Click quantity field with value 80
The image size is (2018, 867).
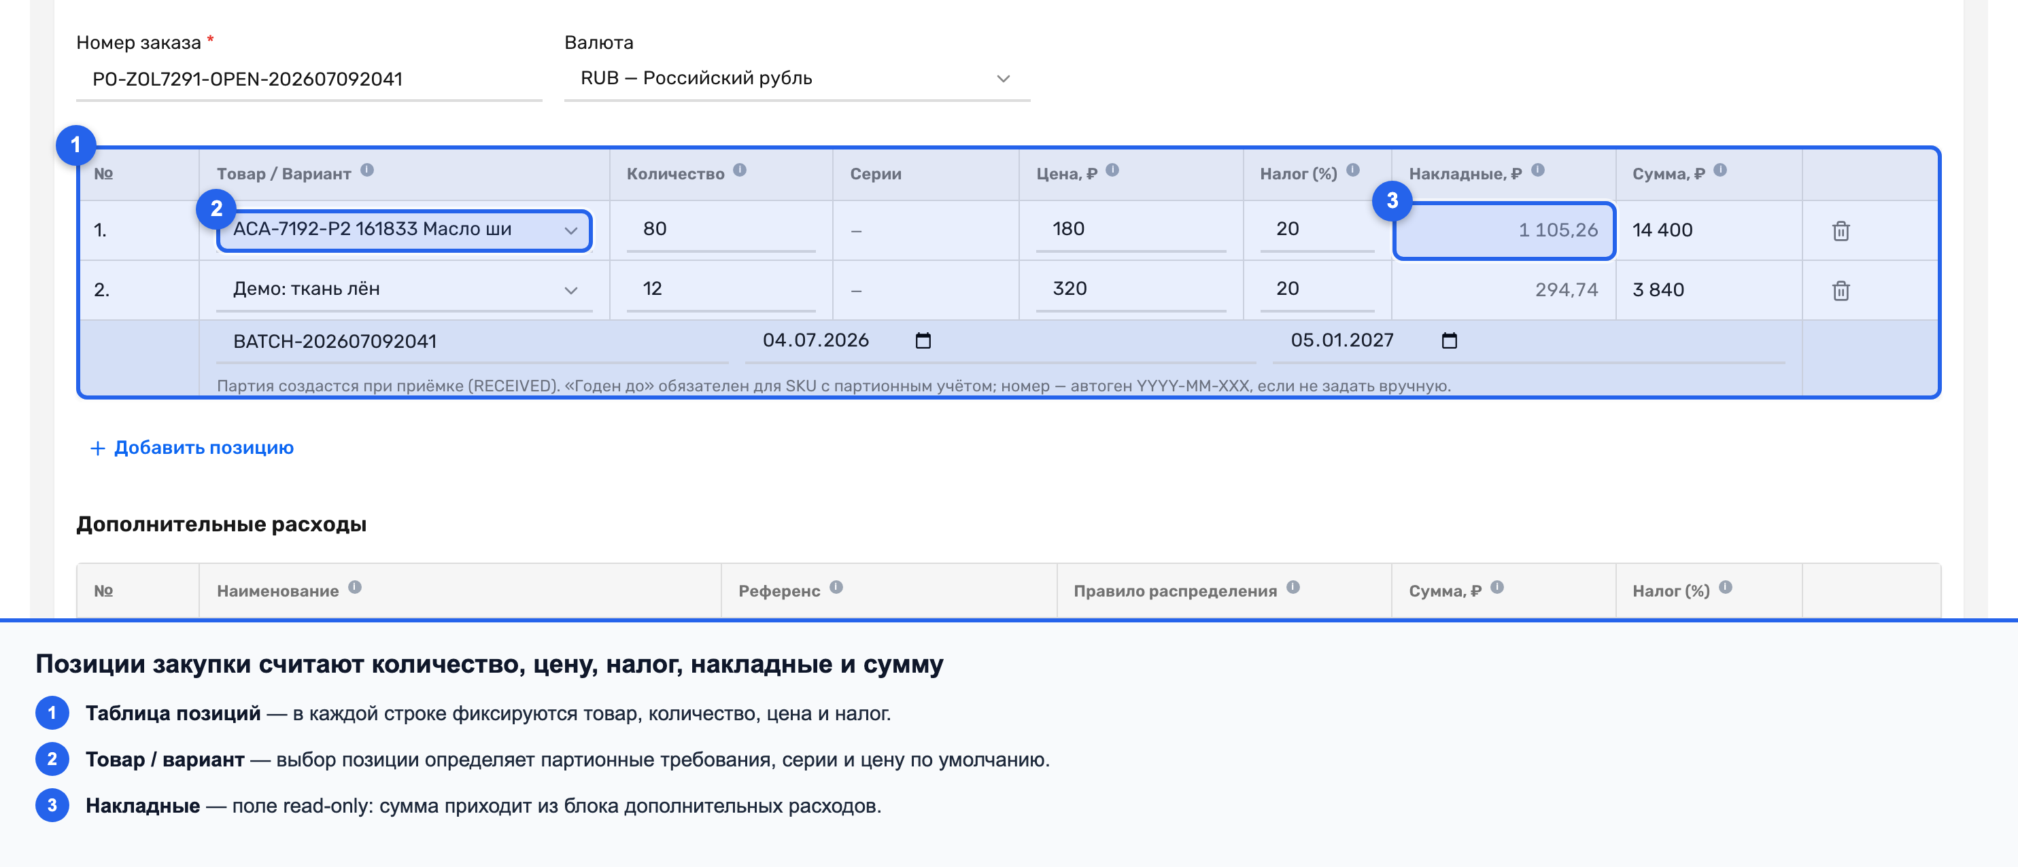click(721, 230)
